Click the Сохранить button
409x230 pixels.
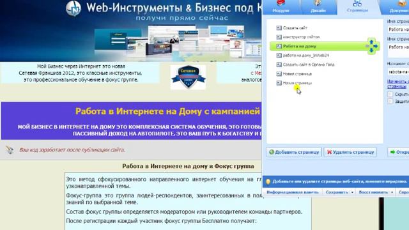point(337,192)
